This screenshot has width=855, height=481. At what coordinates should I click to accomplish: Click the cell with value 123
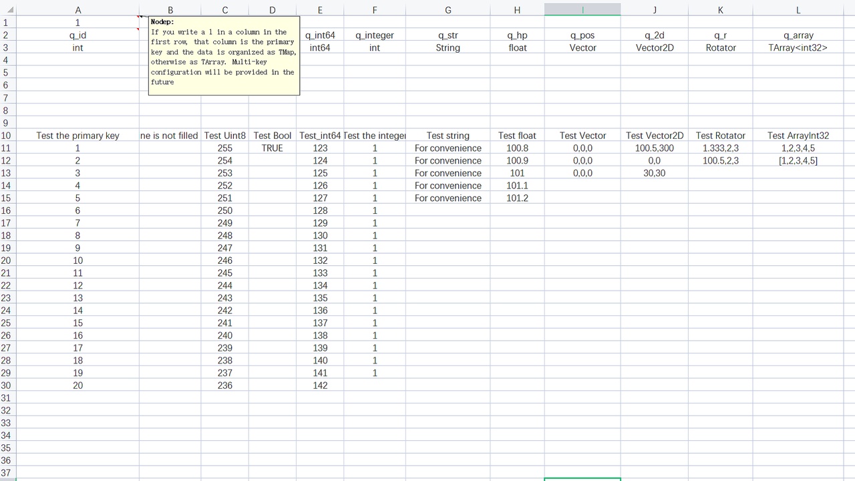click(320, 148)
